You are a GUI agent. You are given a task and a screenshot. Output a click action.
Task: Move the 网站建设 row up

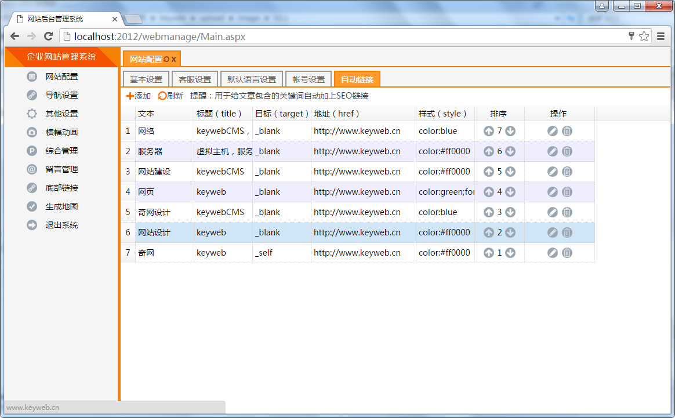489,172
